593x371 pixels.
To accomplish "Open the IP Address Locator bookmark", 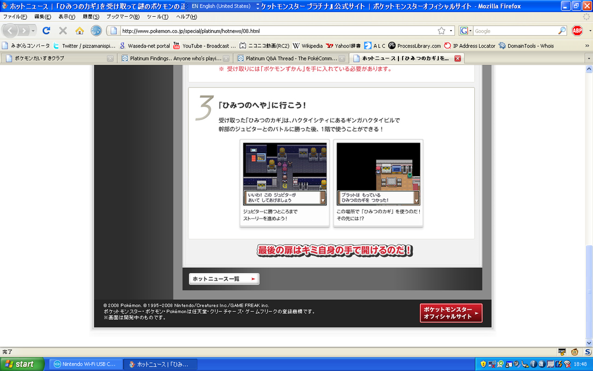I will (x=469, y=46).
